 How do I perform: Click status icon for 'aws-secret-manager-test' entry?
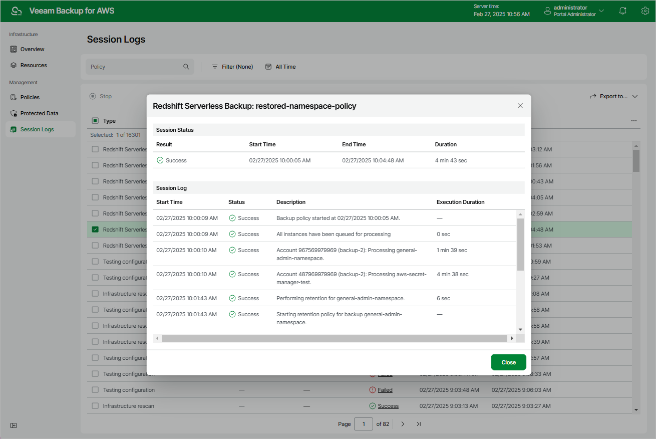click(x=232, y=274)
